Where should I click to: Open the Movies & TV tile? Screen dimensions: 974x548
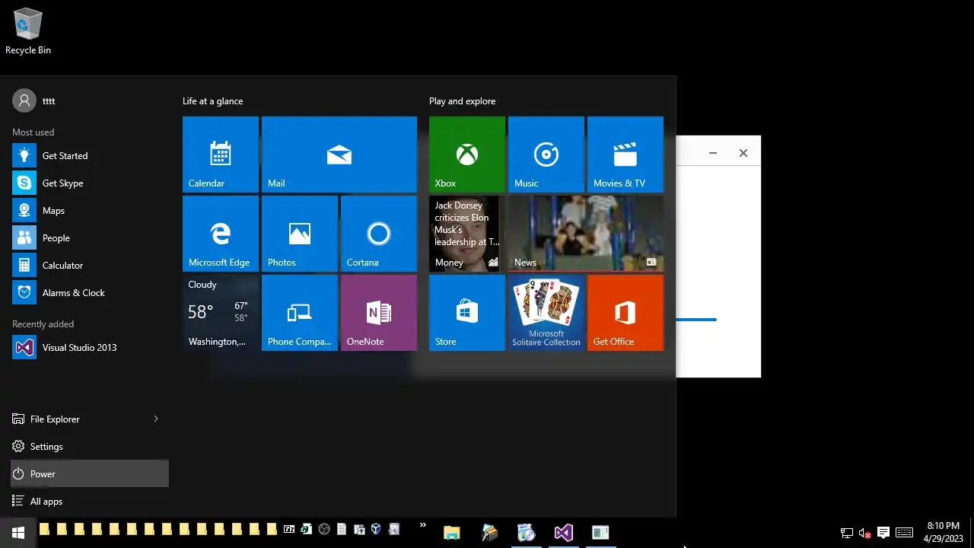tap(625, 155)
